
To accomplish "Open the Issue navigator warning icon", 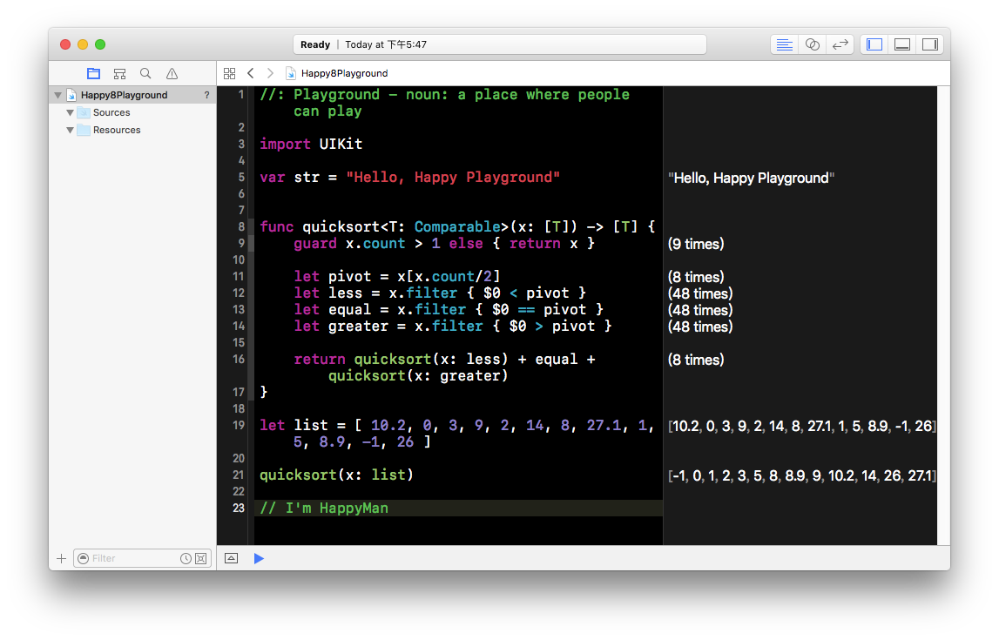I will (x=172, y=73).
